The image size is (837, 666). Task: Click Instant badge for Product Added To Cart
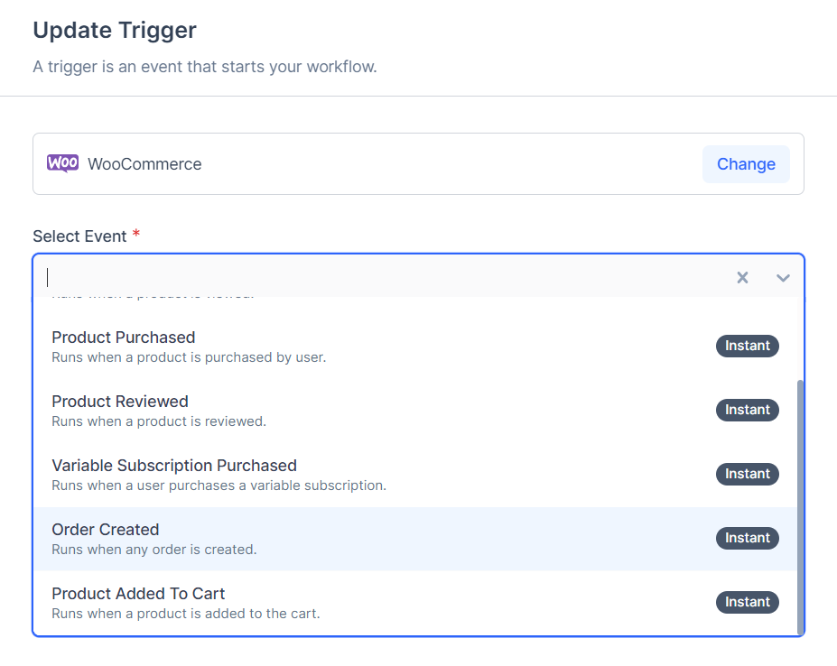coord(747,602)
